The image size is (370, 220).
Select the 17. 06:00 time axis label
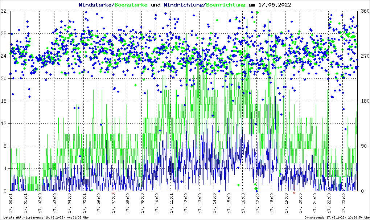coord(99,203)
